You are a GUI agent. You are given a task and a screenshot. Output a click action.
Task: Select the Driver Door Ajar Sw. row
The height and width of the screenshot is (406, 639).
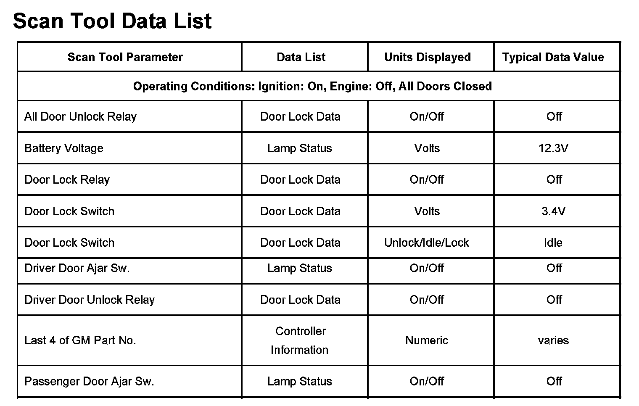click(77, 268)
